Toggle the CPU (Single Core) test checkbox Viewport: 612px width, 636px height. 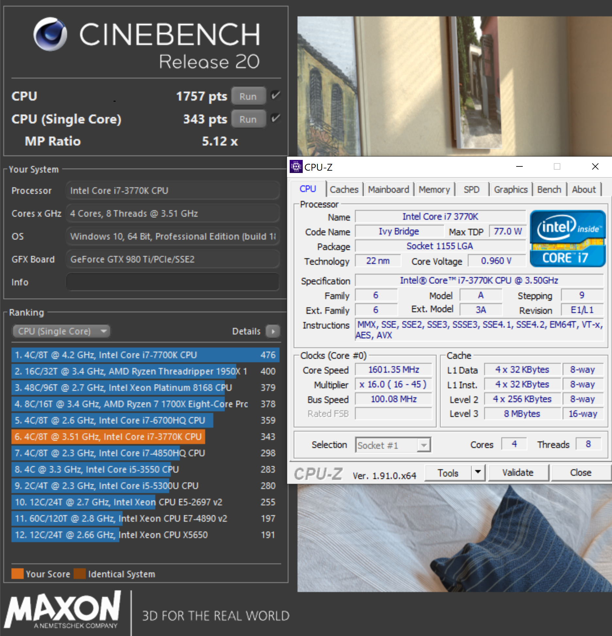click(275, 118)
